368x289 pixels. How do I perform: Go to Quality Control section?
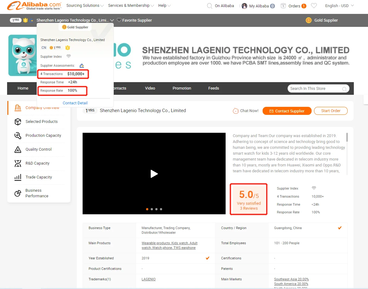pos(39,149)
